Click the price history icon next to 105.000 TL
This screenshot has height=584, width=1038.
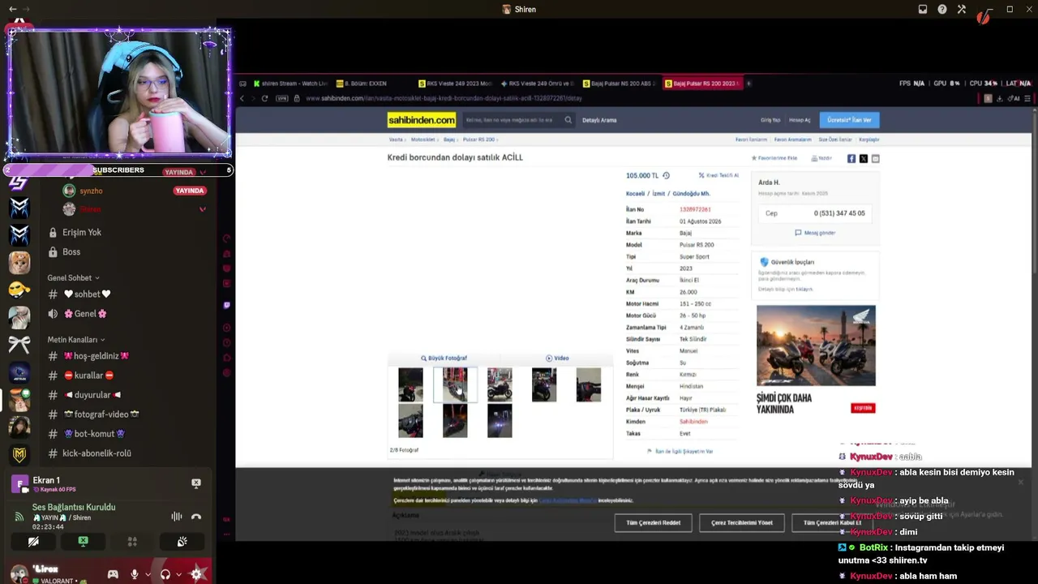pos(666,175)
